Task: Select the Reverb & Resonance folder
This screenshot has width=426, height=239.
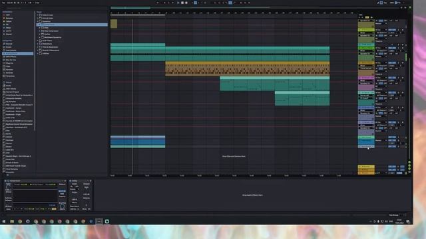Action: [51, 50]
